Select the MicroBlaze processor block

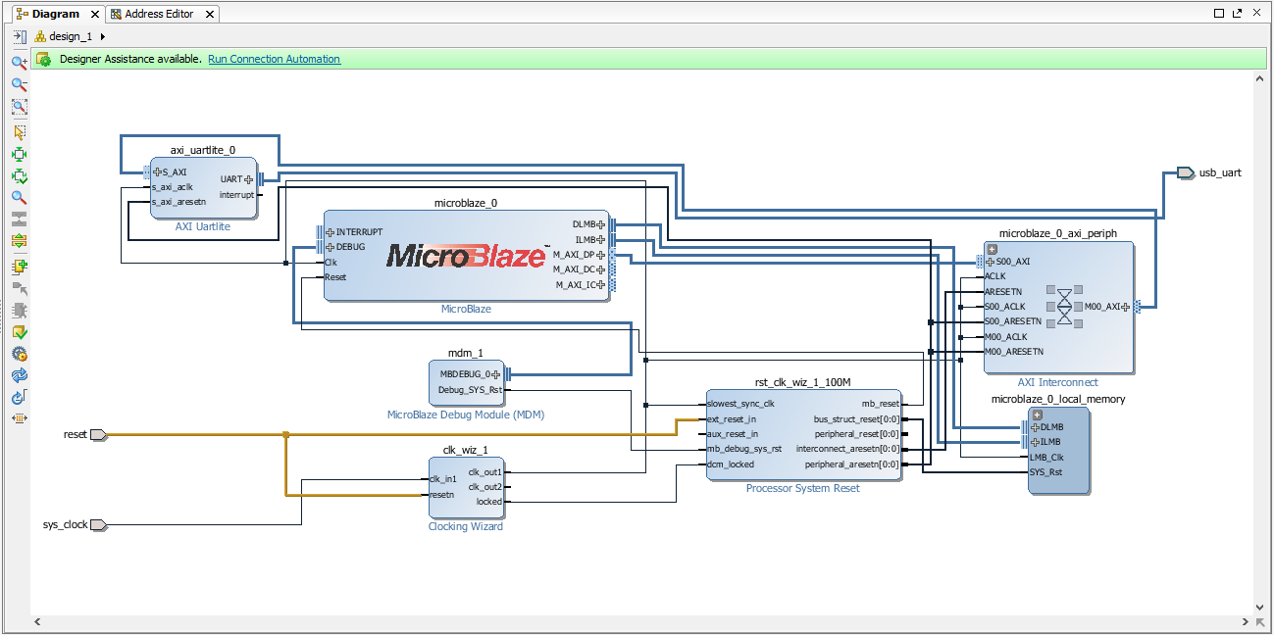(466, 255)
